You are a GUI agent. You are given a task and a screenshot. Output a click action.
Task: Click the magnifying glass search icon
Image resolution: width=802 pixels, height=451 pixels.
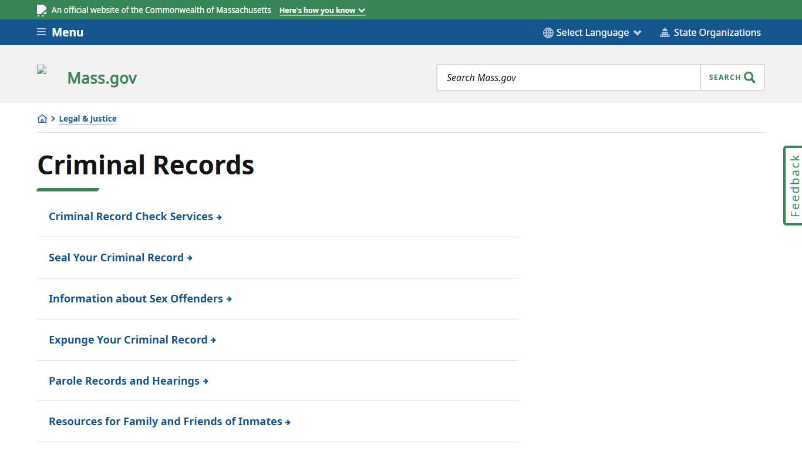749,77
